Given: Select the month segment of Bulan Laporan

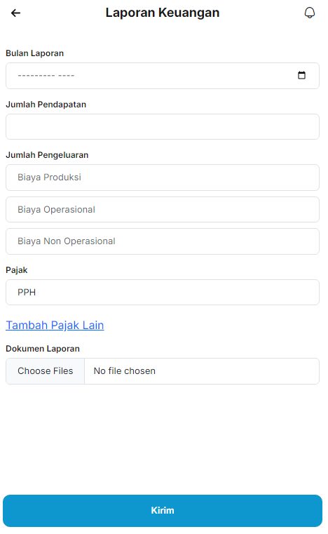Looking at the screenshot, I should point(36,76).
